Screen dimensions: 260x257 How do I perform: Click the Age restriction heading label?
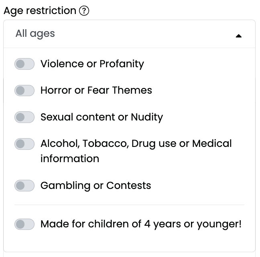pyautogui.click(x=40, y=11)
